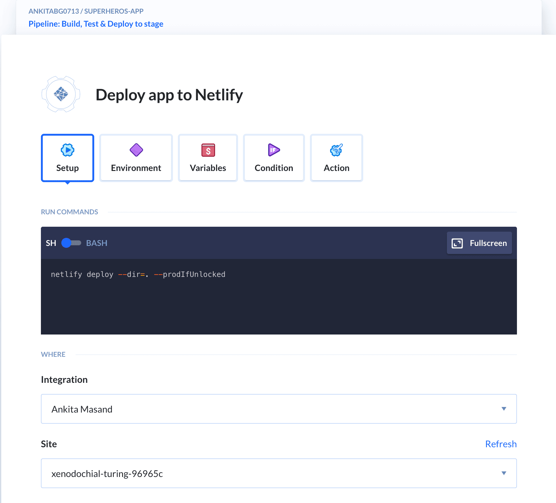Click the ANKITABG0713 / SUPERHEROS-APP breadcrumb

tap(86, 11)
